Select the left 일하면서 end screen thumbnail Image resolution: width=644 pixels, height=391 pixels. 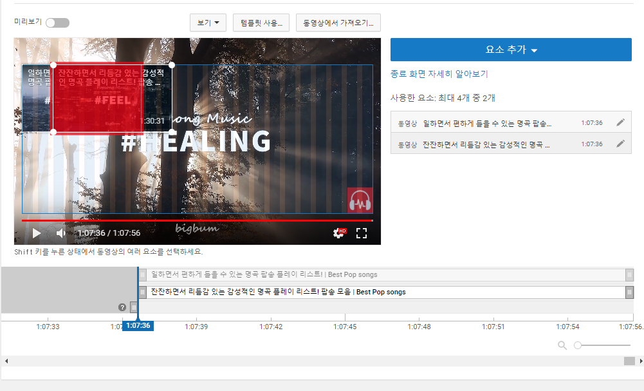tap(37, 99)
